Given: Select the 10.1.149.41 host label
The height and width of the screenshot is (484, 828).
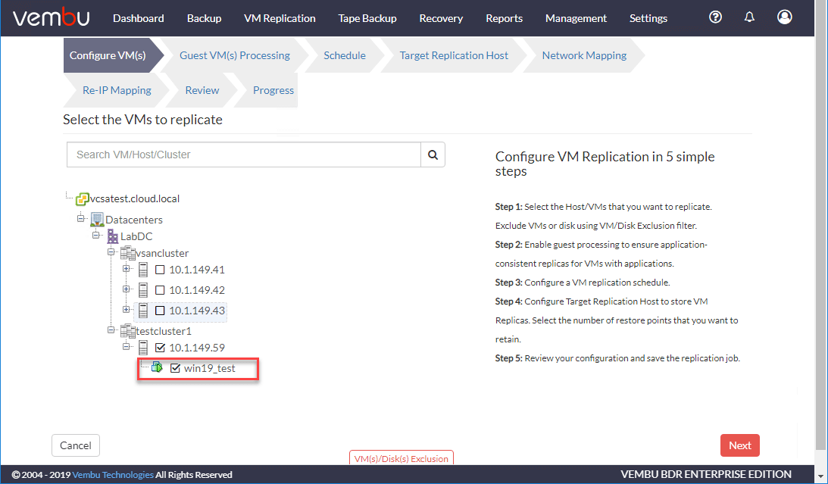Looking at the screenshot, I should (x=197, y=270).
